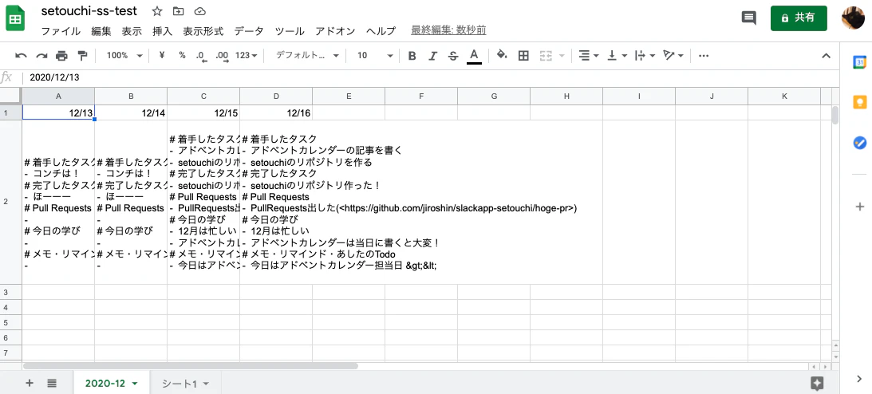Open the 100% zoom dropdown

[x=124, y=56]
